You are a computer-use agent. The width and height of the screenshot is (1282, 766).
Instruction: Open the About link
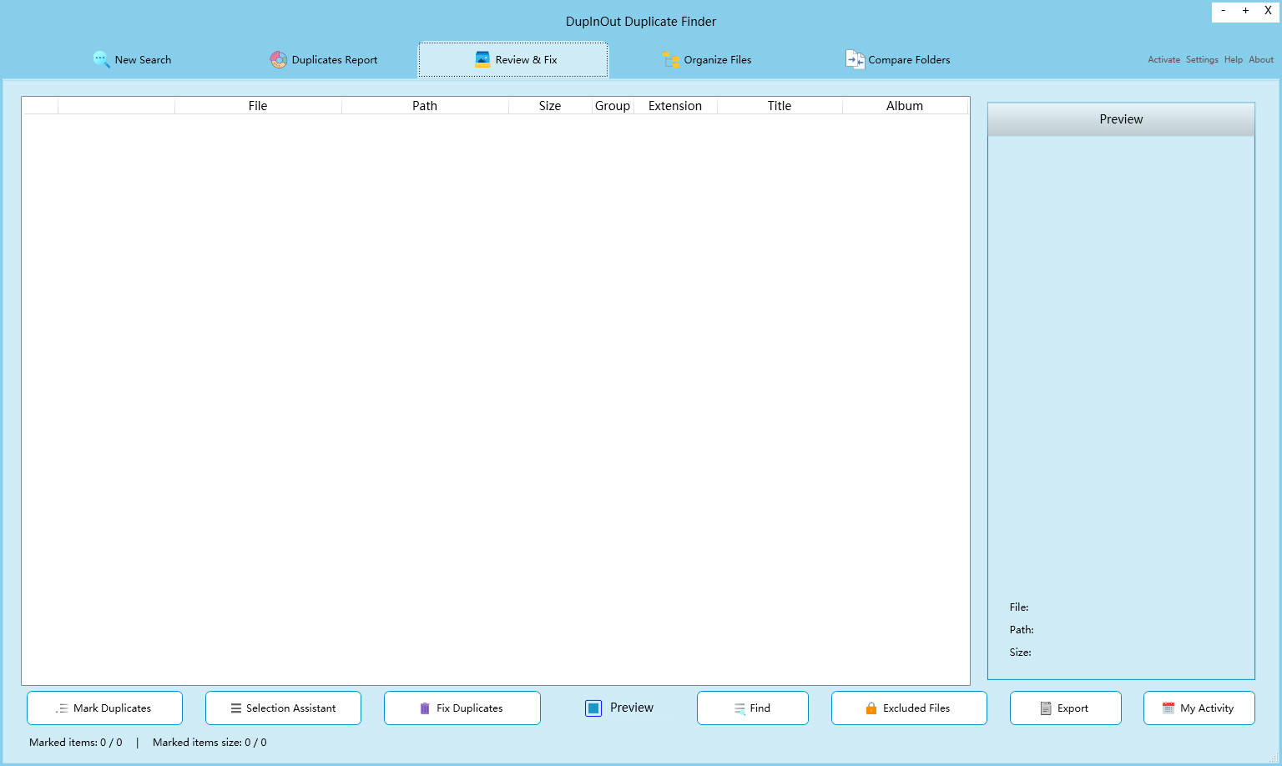click(x=1261, y=60)
